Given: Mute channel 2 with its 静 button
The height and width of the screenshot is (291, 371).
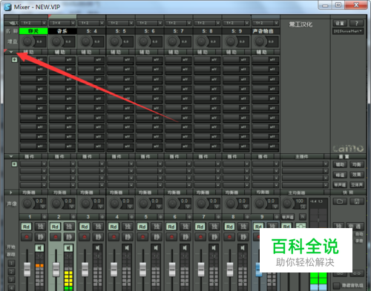Looking at the screenshot, I should coord(69,237).
